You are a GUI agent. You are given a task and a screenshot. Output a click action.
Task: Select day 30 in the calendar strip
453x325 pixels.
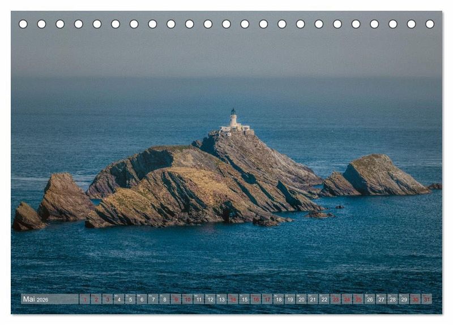pos(416,299)
